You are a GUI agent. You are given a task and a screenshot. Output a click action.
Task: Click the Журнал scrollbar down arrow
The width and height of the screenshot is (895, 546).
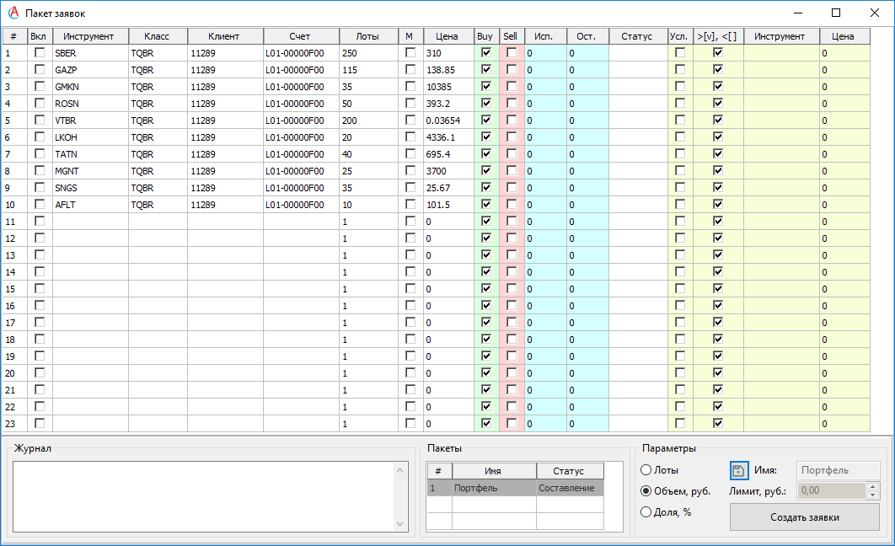click(x=399, y=524)
